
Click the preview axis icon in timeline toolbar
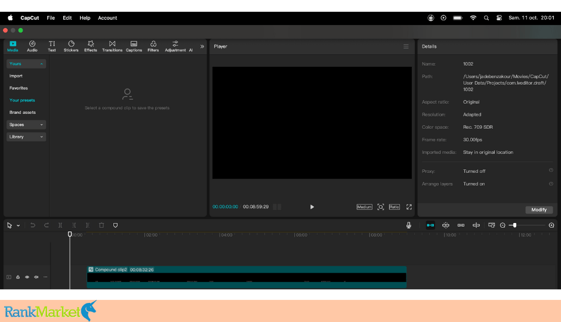476,225
